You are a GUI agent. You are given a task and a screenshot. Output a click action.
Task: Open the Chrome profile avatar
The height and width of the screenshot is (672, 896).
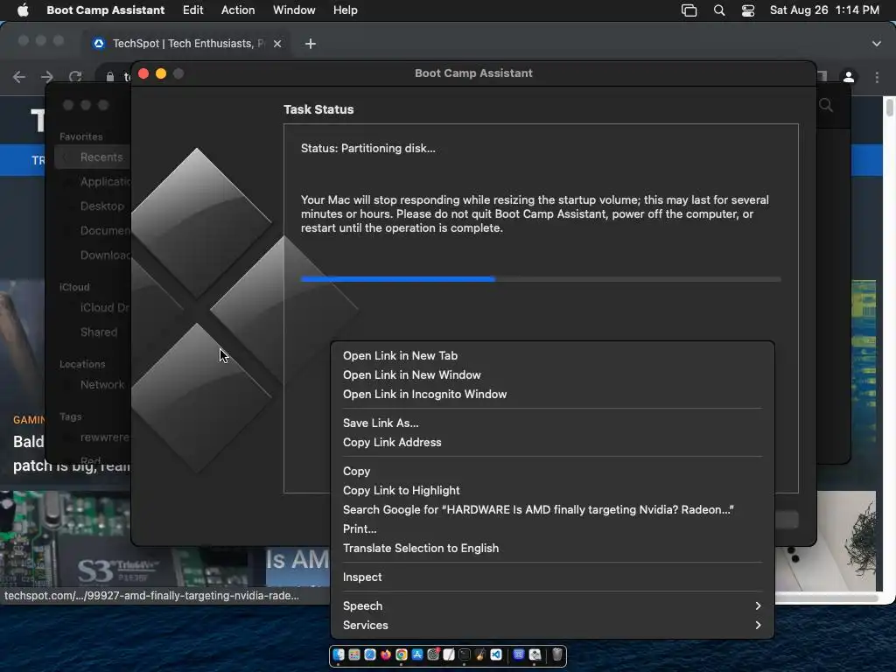coord(849,77)
